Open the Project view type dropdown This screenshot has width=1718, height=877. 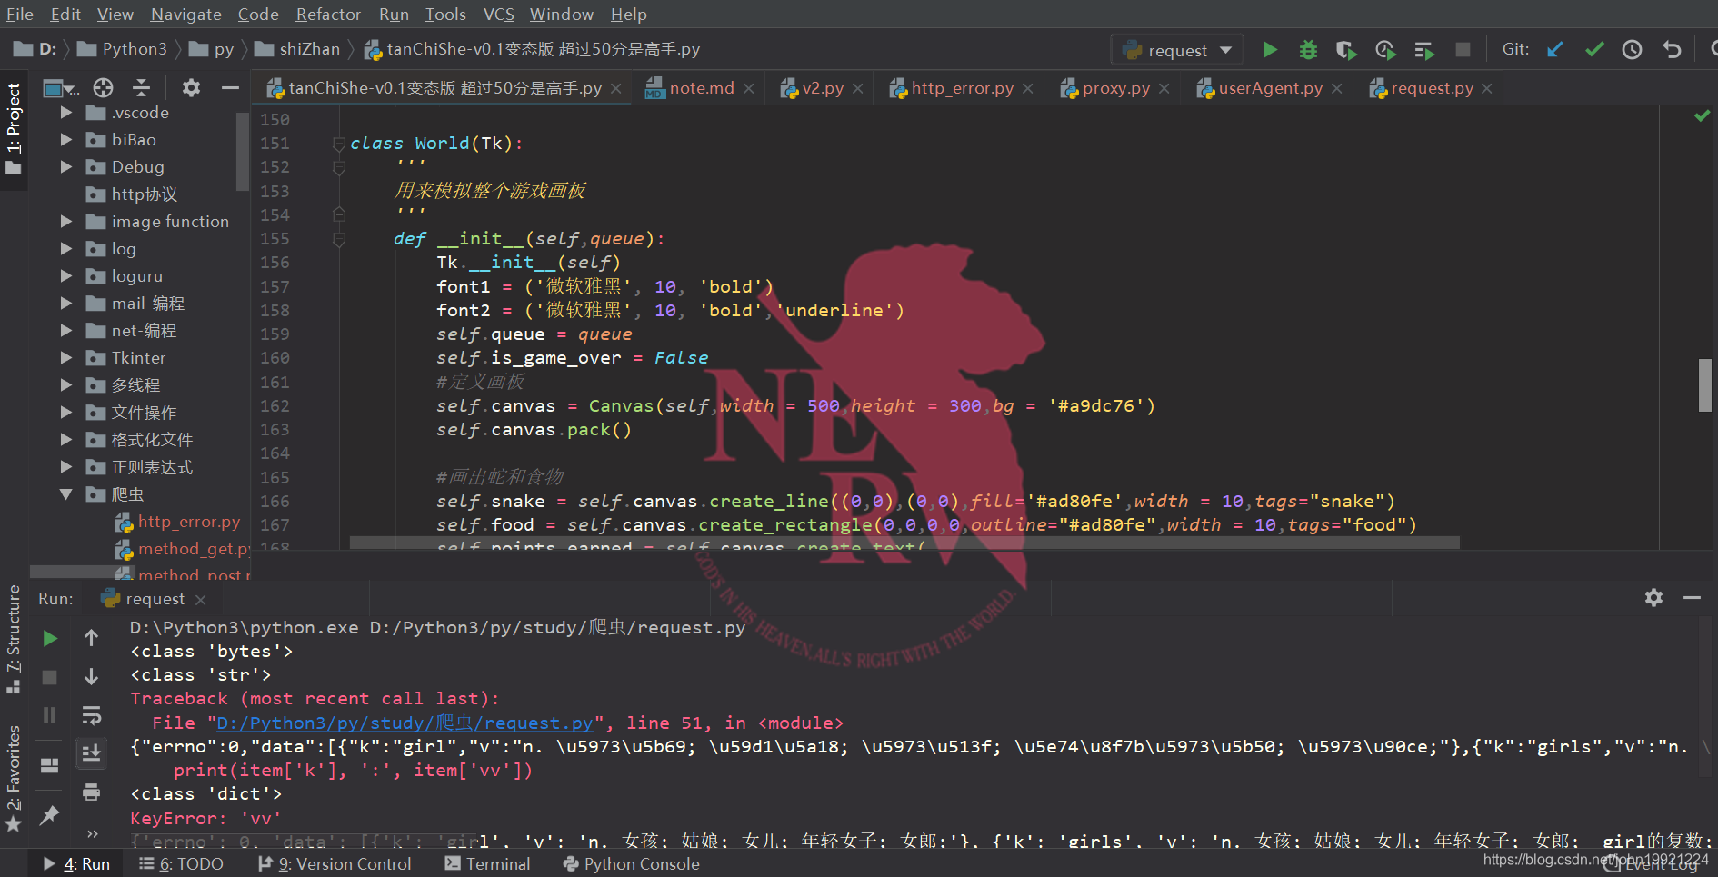click(61, 88)
